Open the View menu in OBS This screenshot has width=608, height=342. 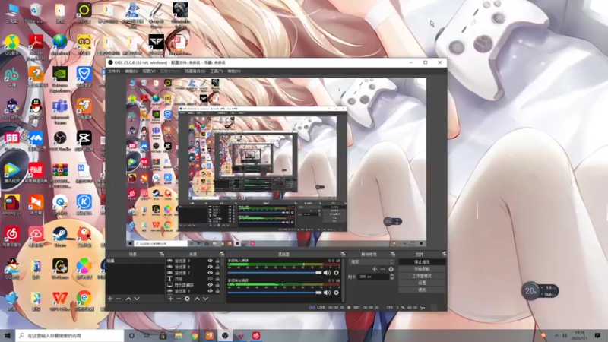click(x=148, y=71)
